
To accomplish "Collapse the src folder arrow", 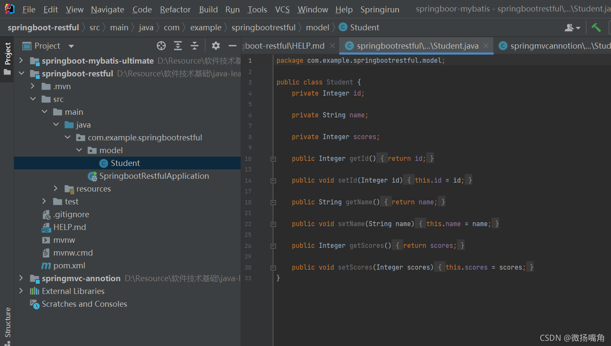I will pos(33,99).
